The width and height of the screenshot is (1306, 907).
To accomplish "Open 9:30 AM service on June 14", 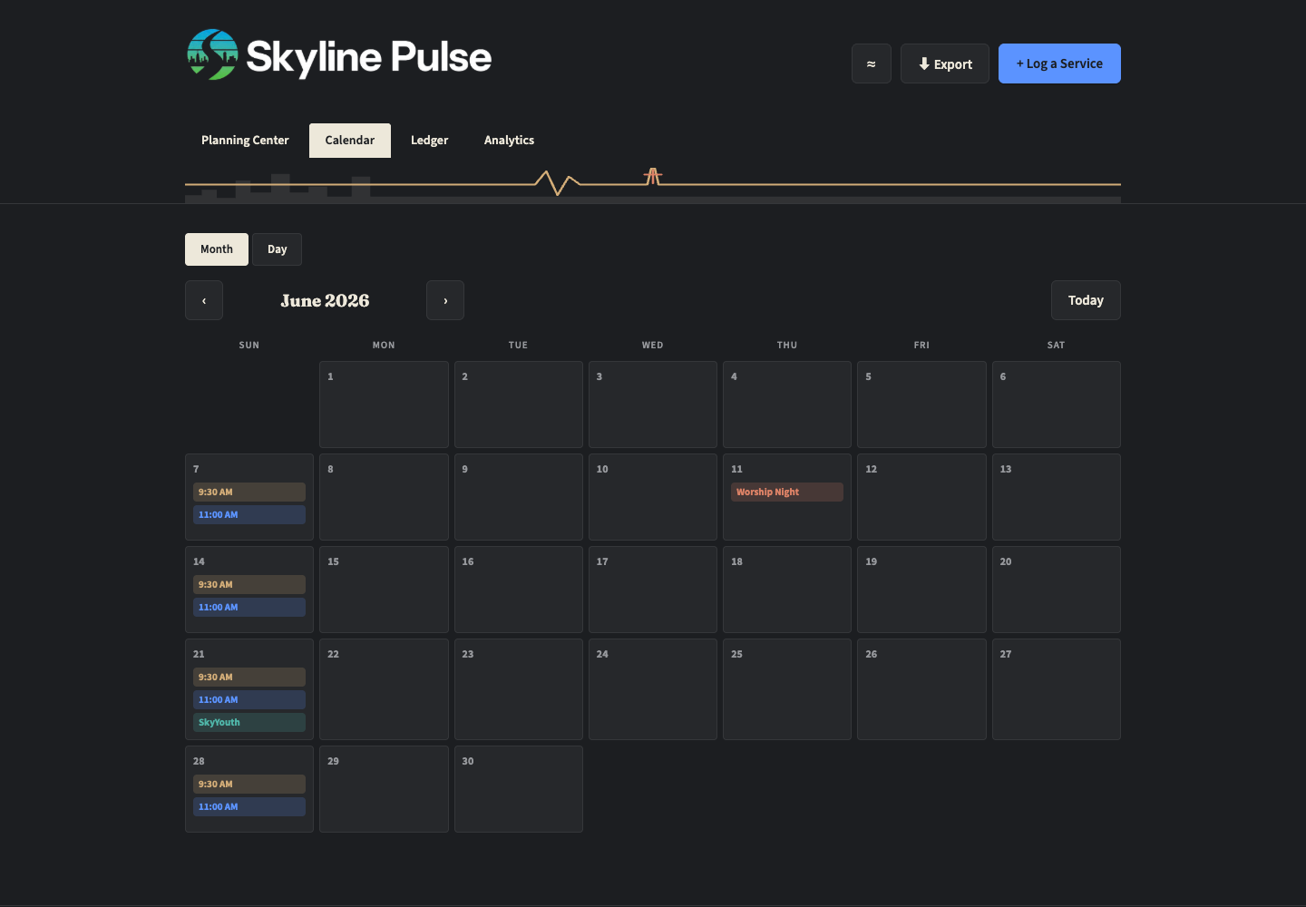I will pos(249,584).
